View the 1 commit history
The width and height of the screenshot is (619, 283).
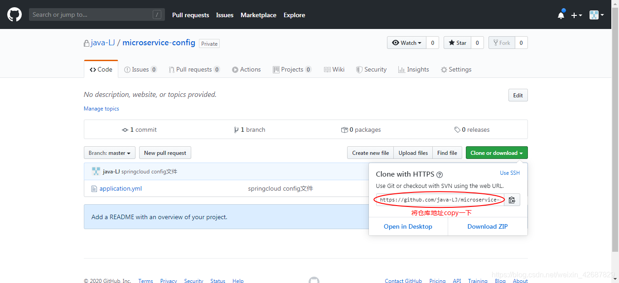pos(140,130)
